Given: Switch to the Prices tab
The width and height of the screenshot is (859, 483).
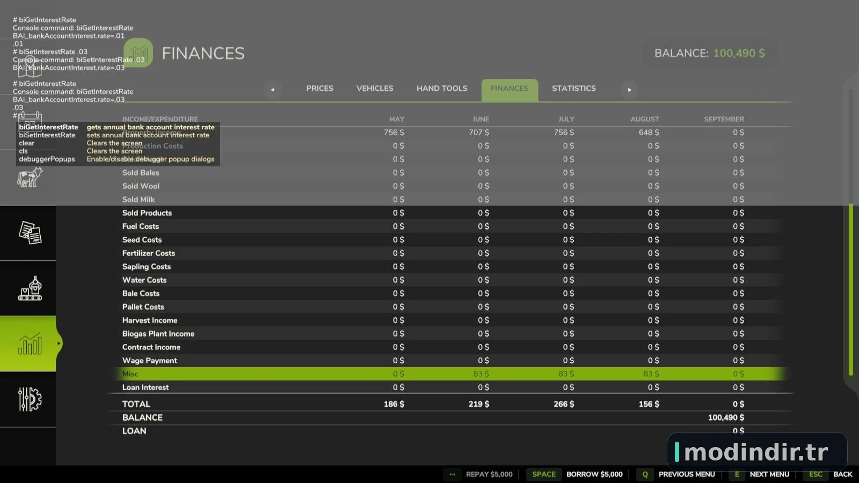Looking at the screenshot, I should coord(320,89).
